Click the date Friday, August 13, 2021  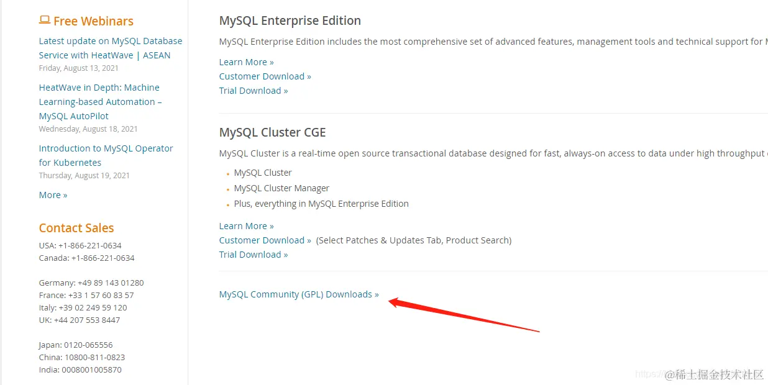coord(78,68)
